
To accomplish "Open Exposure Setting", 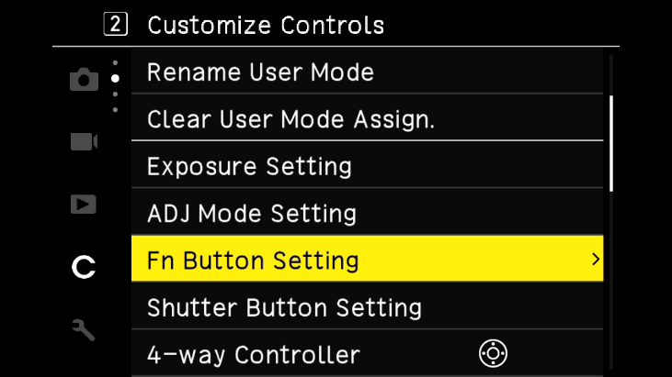I will 249,167.
